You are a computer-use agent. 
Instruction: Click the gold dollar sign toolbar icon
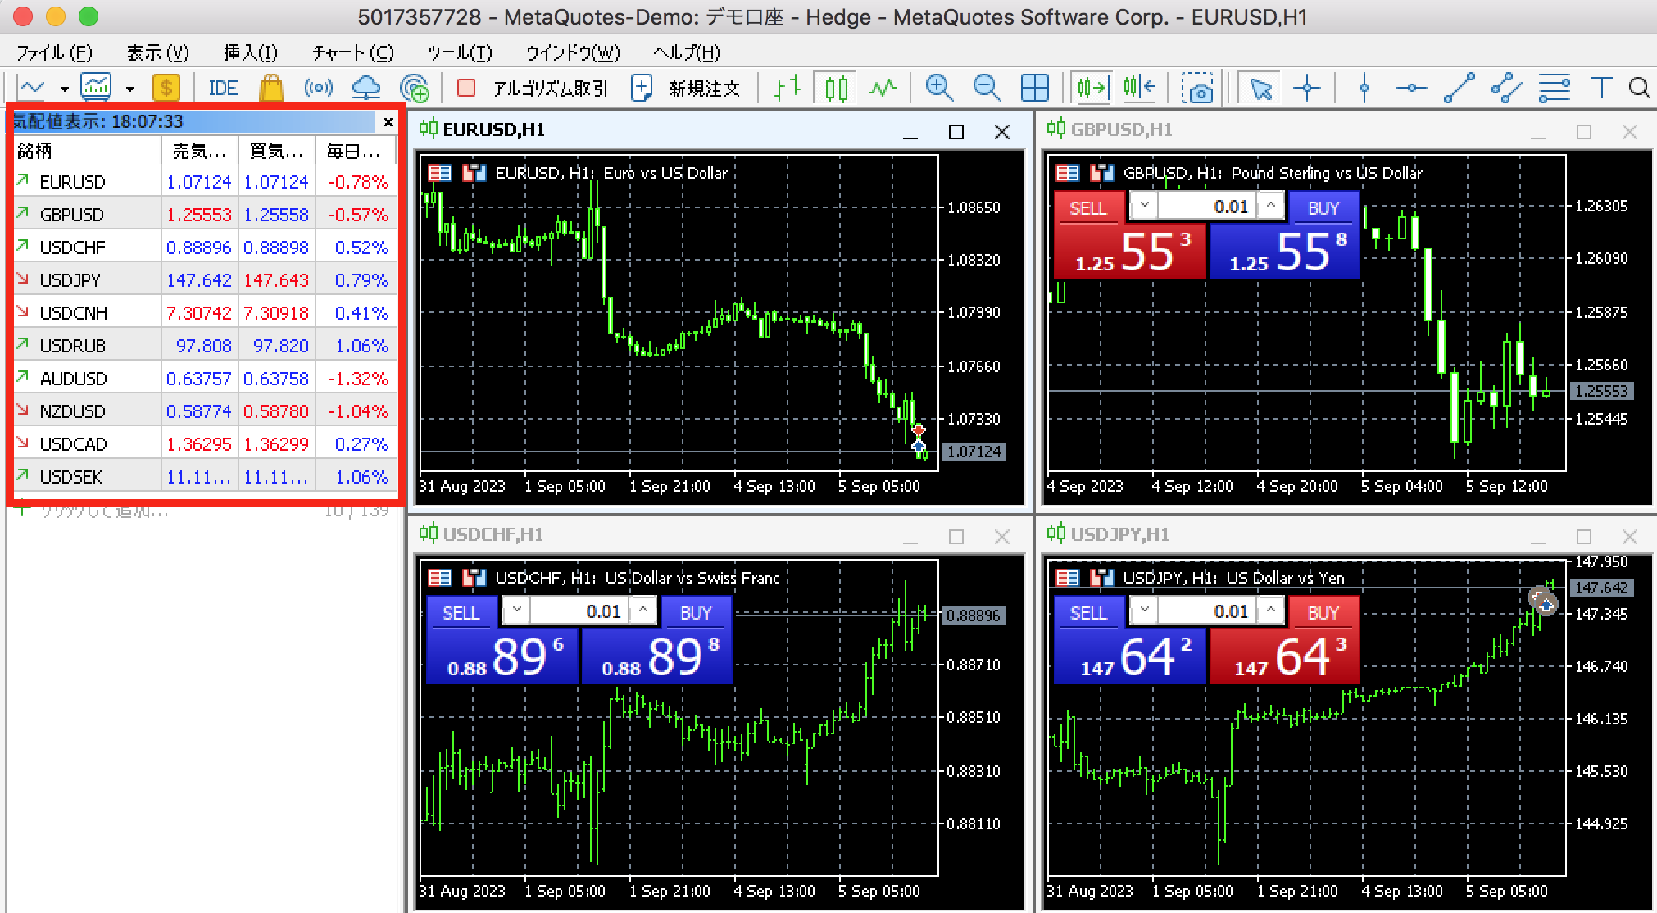click(x=166, y=88)
